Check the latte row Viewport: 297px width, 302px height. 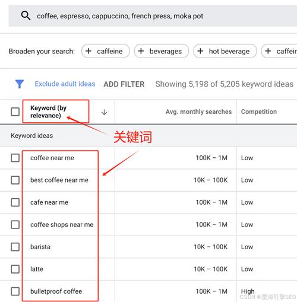[15, 269]
